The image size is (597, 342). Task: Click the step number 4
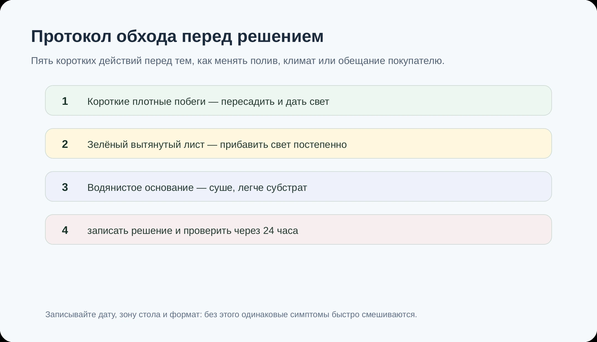(x=65, y=230)
